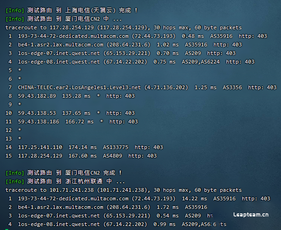Select the latency value '166.72 ms'

(x=79, y=122)
